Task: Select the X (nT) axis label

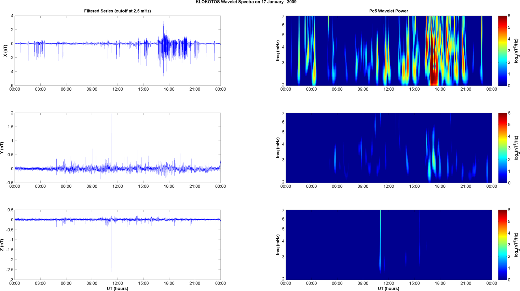Action: point(5,51)
